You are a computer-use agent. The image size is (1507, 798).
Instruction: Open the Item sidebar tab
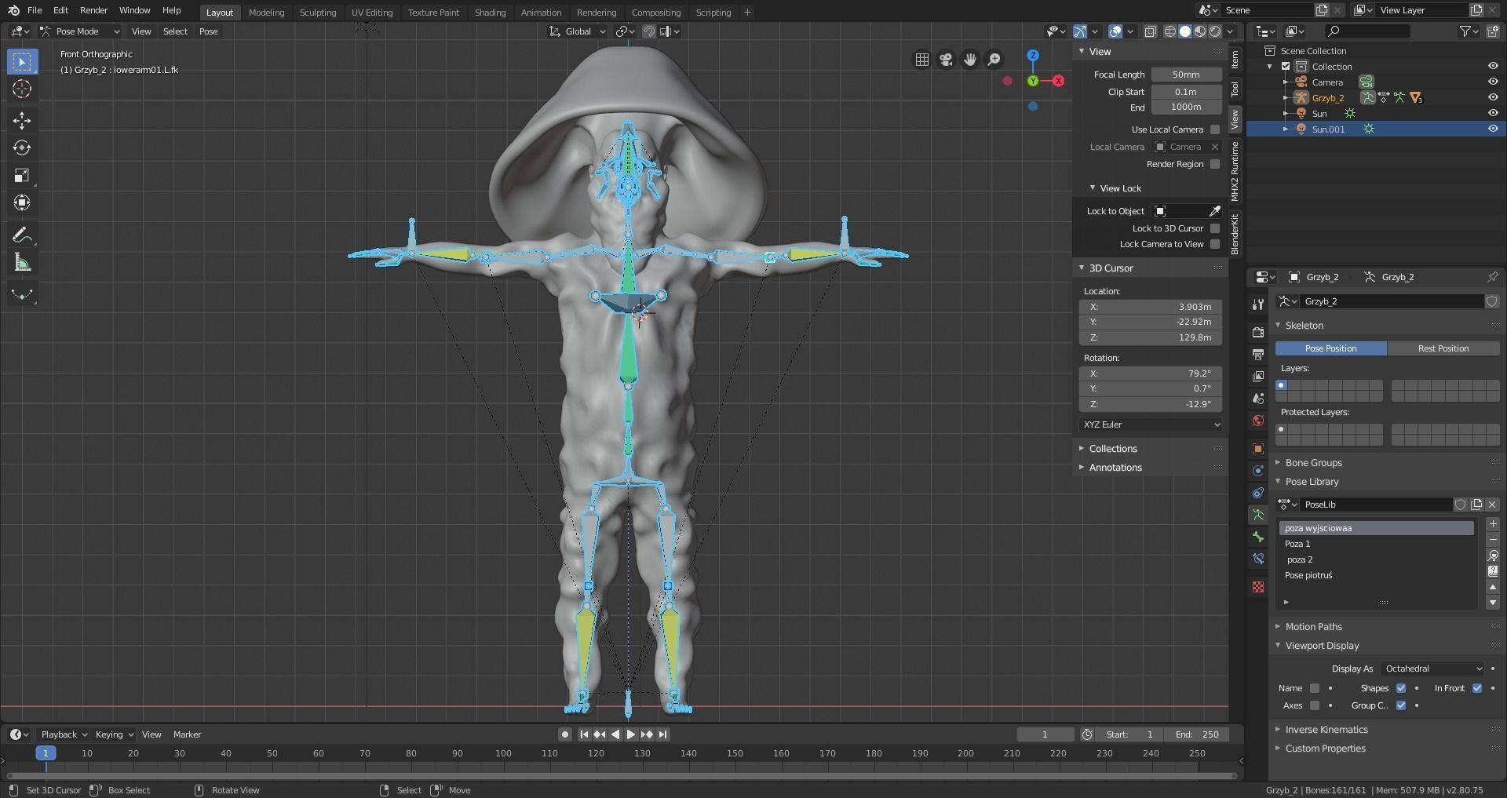[1235, 59]
